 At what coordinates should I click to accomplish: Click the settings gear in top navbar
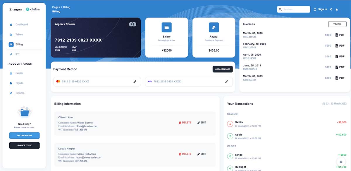(x=331, y=9)
